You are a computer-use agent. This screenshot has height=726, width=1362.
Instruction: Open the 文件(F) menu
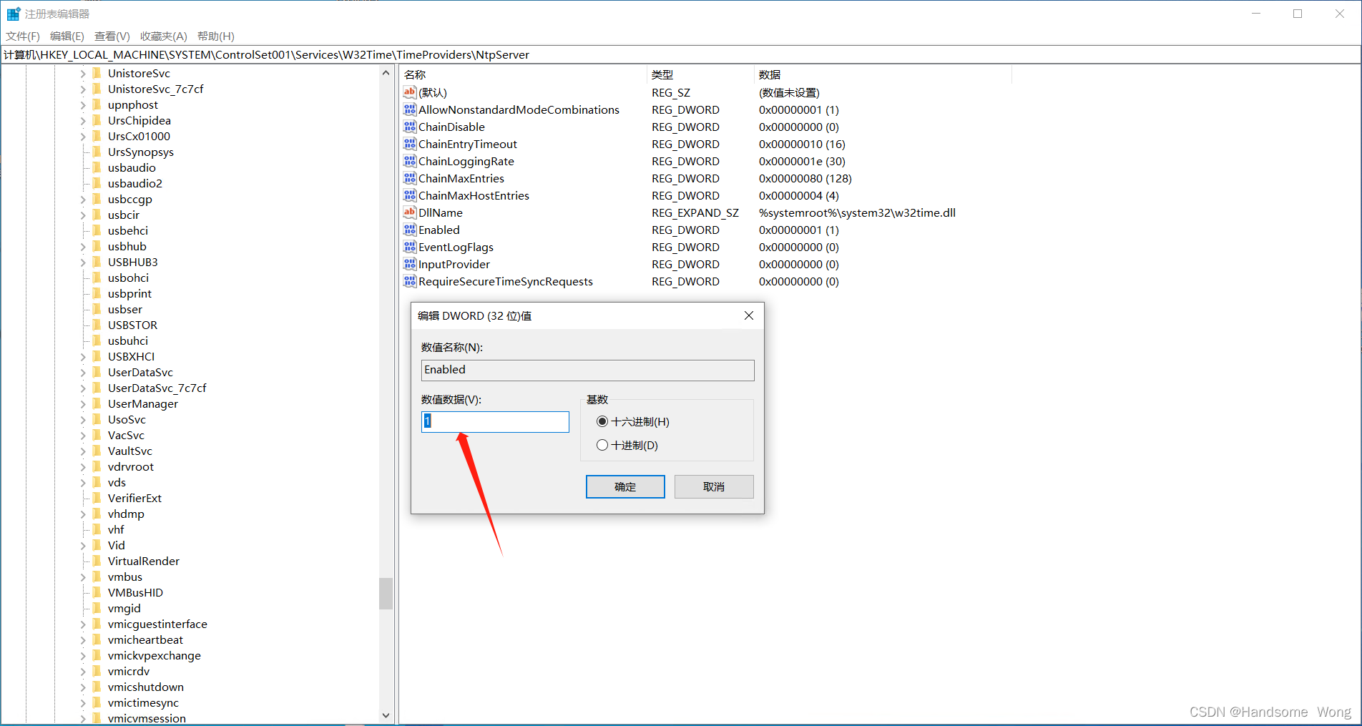[23, 36]
